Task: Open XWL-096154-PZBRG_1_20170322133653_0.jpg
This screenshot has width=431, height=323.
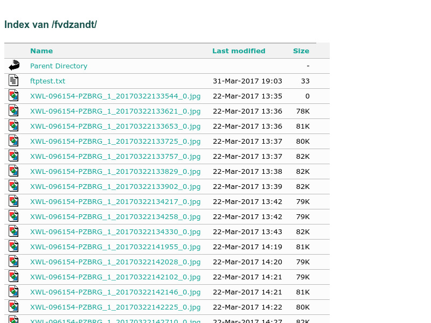Action: pos(115,126)
